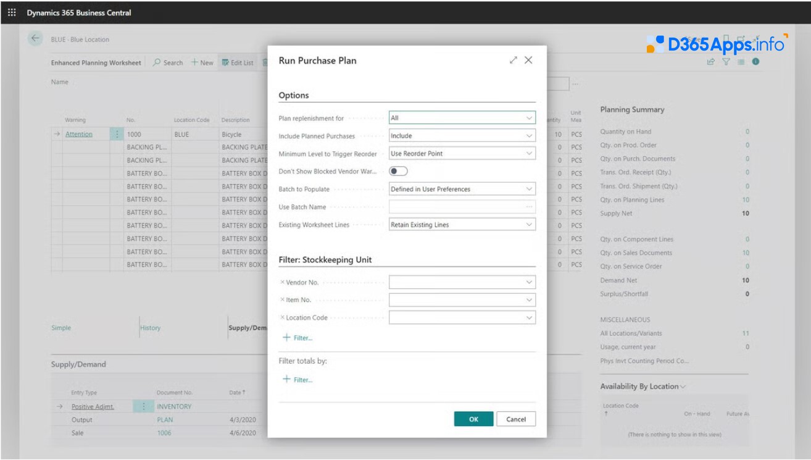Click the share icon at the top right
Viewport: 811px width, 460px height.
click(711, 62)
